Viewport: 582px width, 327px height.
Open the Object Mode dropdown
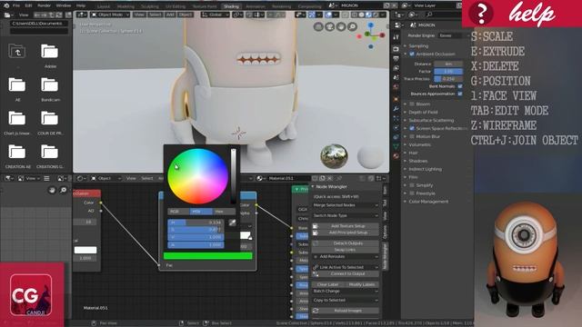[x=110, y=15]
